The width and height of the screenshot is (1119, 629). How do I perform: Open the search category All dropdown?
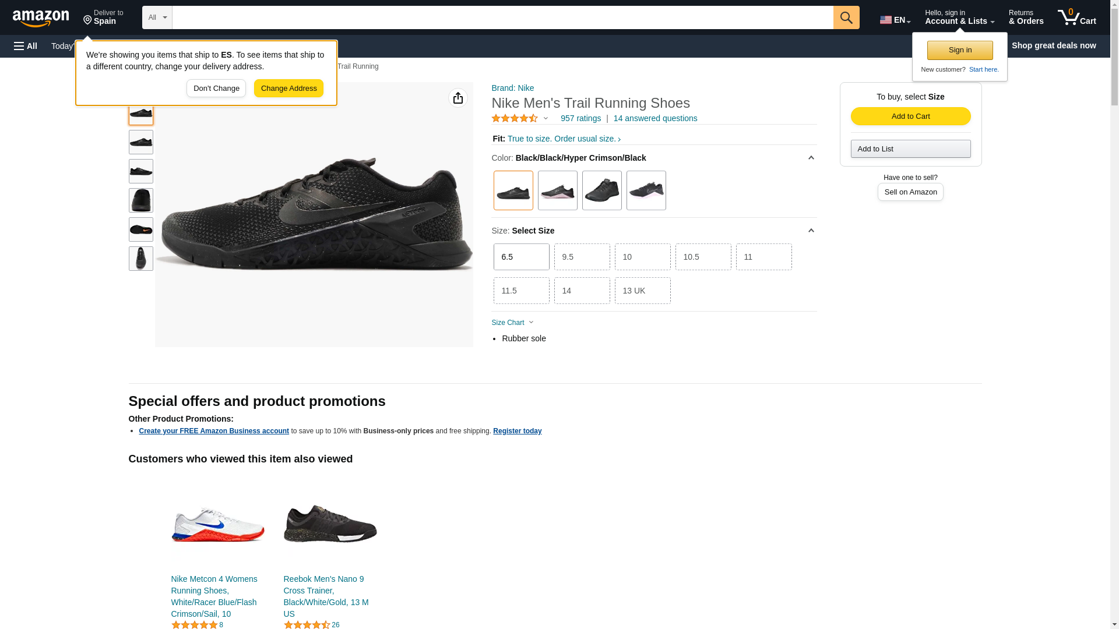pyautogui.click(x=157, y=17)
